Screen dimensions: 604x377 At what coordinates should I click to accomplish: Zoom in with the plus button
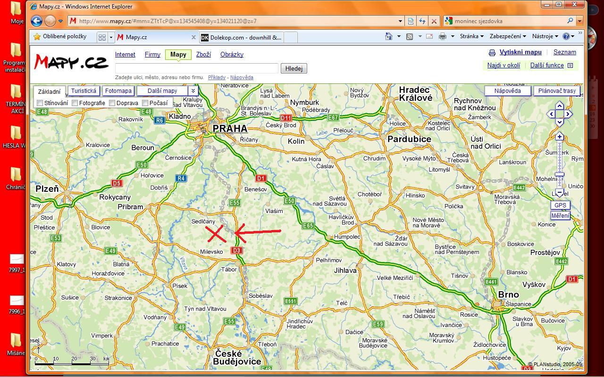pos(560,137)
